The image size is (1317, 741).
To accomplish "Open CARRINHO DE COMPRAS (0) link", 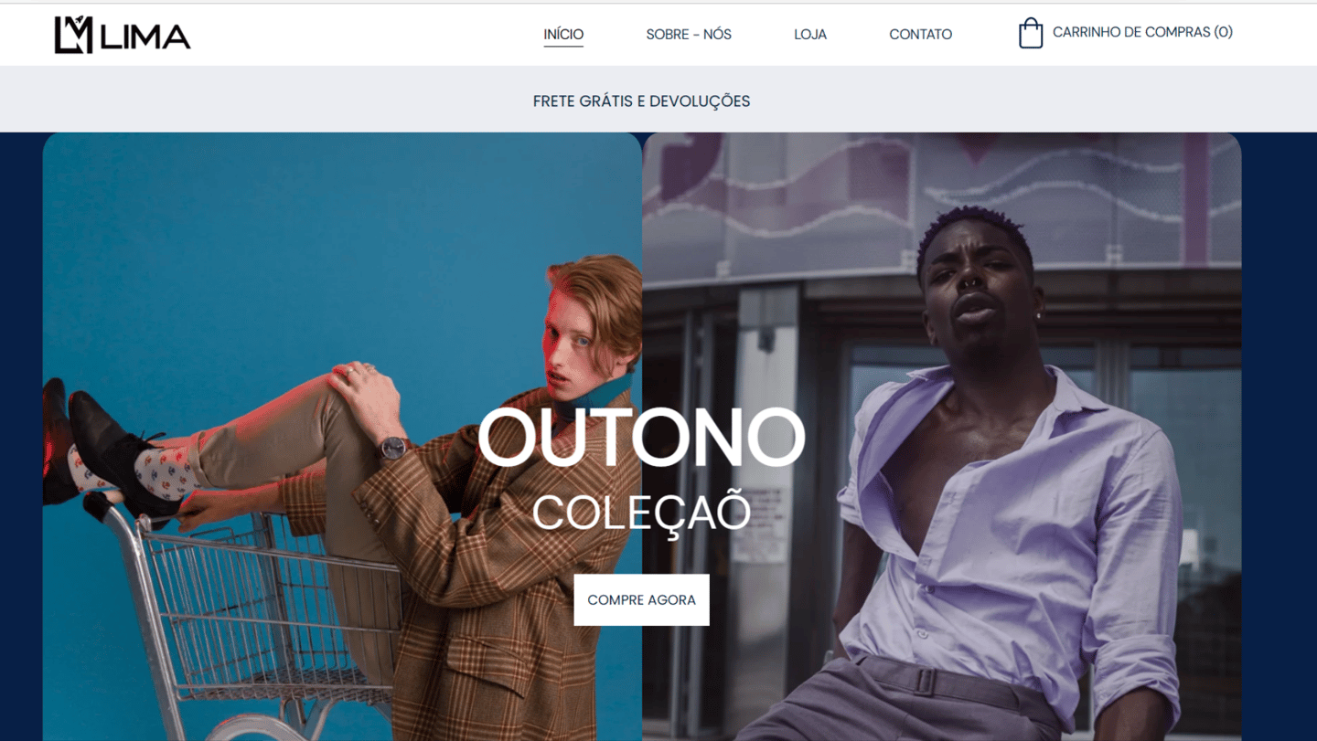I will coord(1142,32).
